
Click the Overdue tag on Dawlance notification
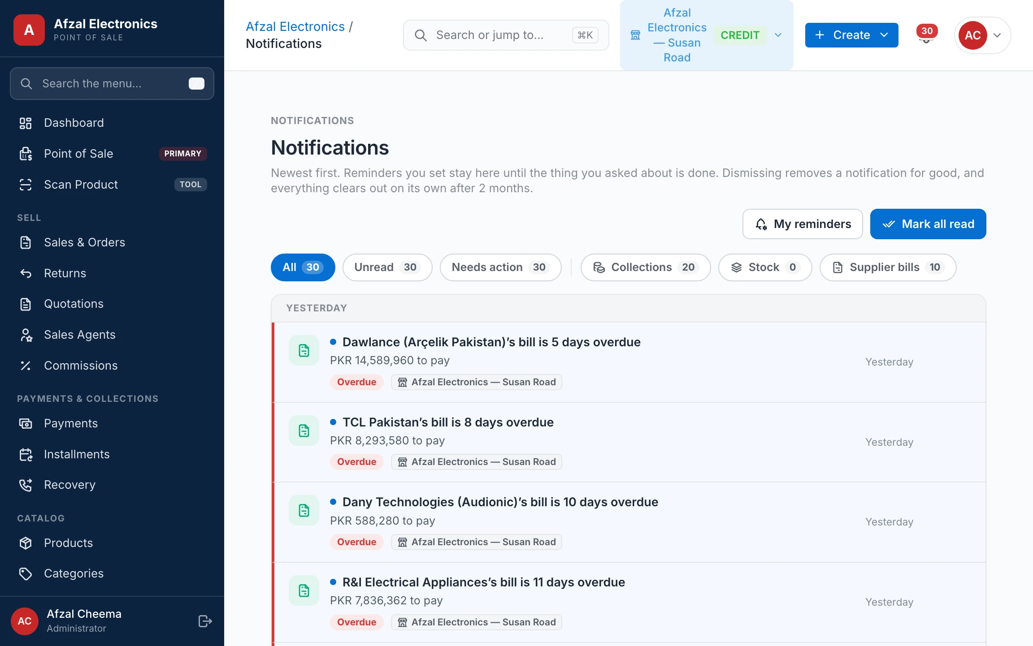coord(357,382)
